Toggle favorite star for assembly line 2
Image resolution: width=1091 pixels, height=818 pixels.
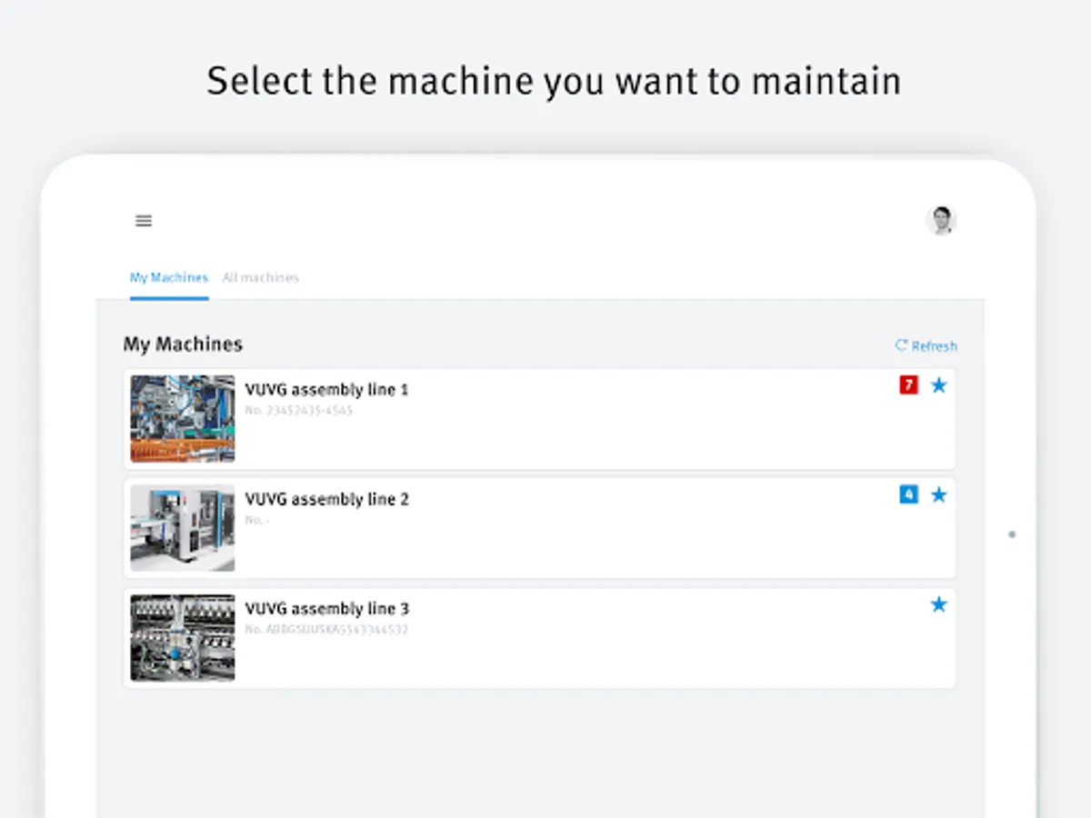939,494
